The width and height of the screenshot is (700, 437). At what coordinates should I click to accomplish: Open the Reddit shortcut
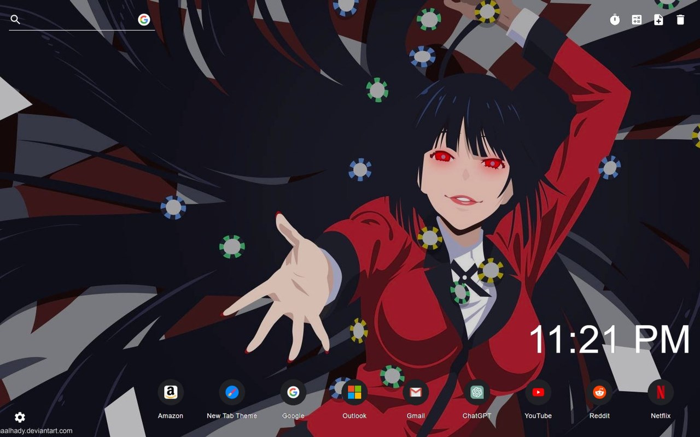[x=599, y=392]
